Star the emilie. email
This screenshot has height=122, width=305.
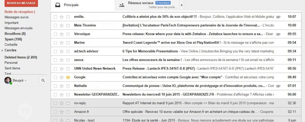62,17
